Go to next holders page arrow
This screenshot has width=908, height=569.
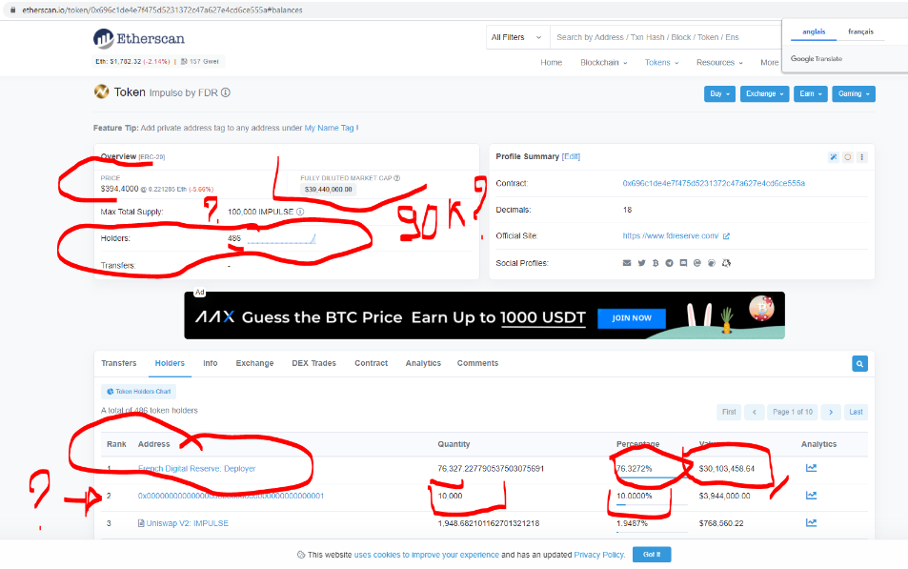tap(831, 412)
